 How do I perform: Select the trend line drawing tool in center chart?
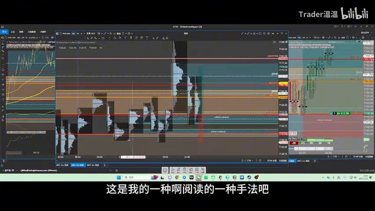point(95,38)
